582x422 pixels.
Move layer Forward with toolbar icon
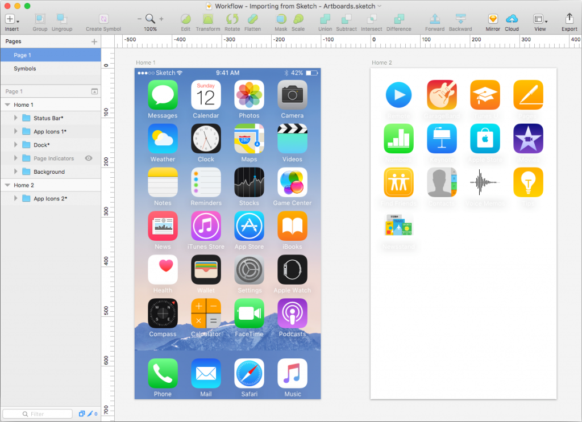pyautogui.click(x=435, y=19)
